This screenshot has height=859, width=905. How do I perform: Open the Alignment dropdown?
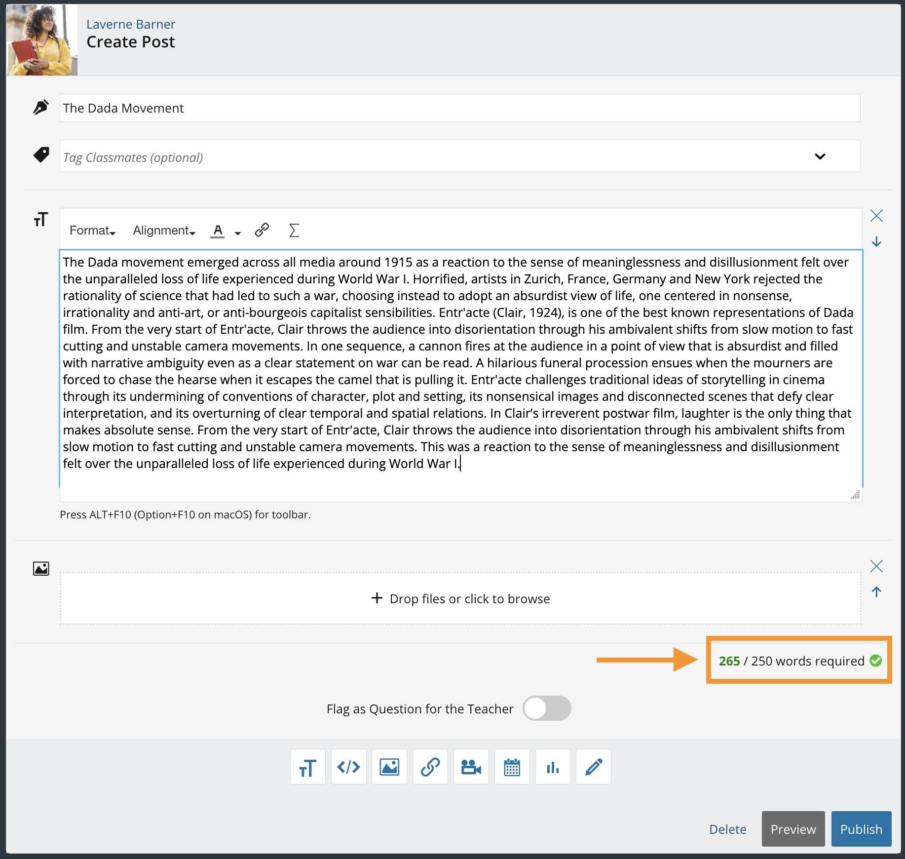(163, 230)
